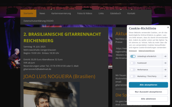Open Datenschutzerklärung DSGVO menu item
Screen dimensions: 172x107
coord(38,21)
